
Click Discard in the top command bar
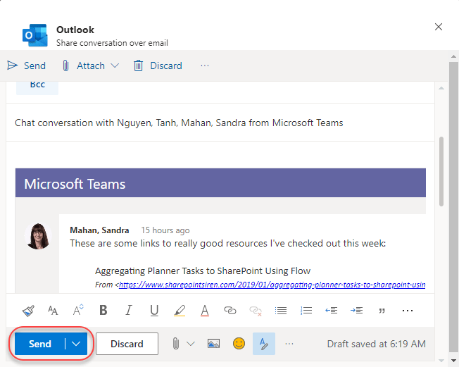pyautogui.click(x=158, y=66)
